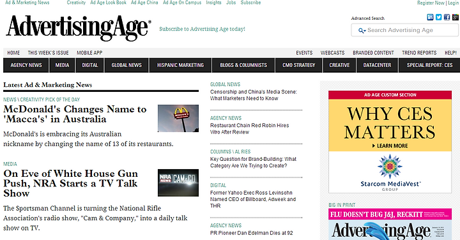Image resolution: width=460 pixels, height=240 pixels.
Task: Open the LinkedIn social icon
Action: 430,17
